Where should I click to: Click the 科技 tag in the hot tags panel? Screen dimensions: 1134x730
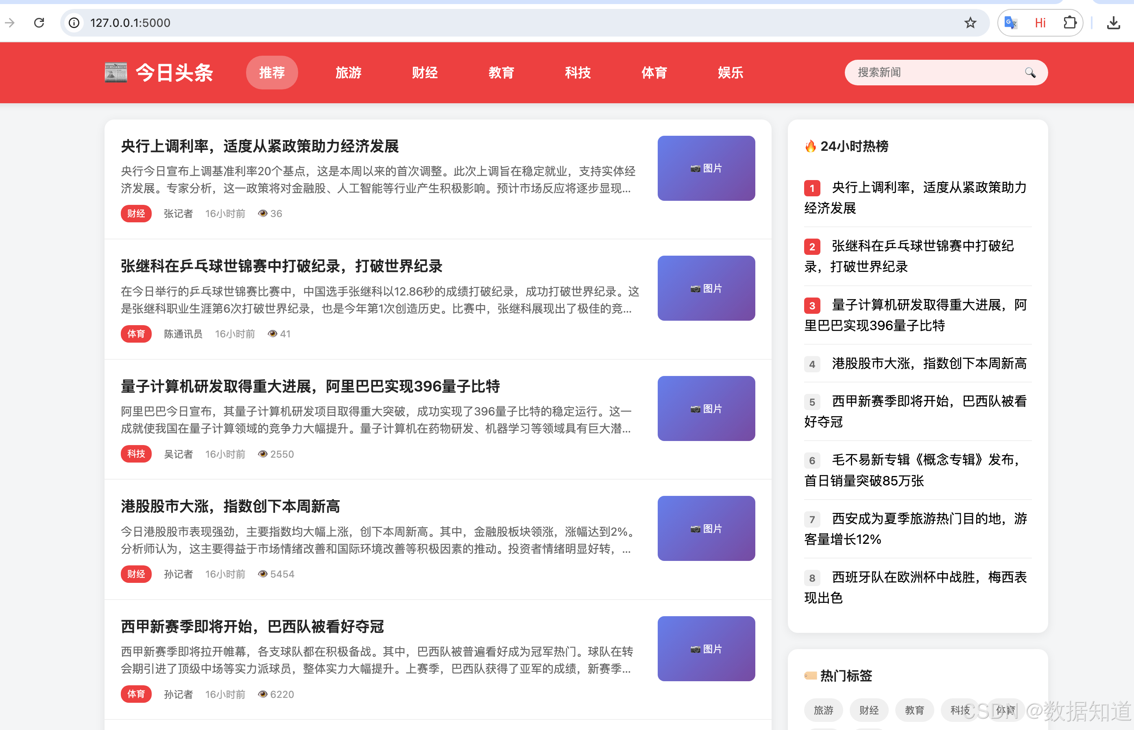pos(960,710)
